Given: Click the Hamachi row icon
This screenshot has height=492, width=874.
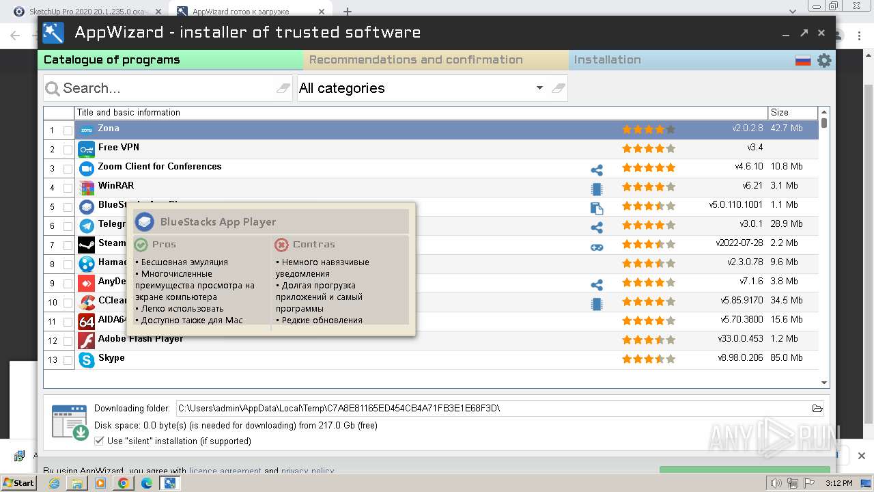Looking at the screenshot, I should point(86,264).
